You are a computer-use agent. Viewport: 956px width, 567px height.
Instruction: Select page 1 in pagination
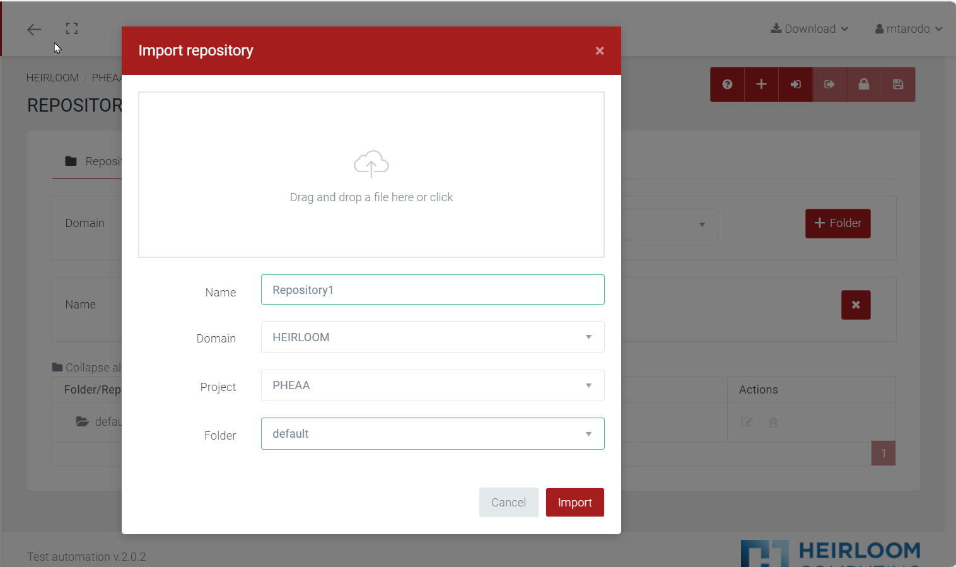pyautogui.click(x=883, y=453)
